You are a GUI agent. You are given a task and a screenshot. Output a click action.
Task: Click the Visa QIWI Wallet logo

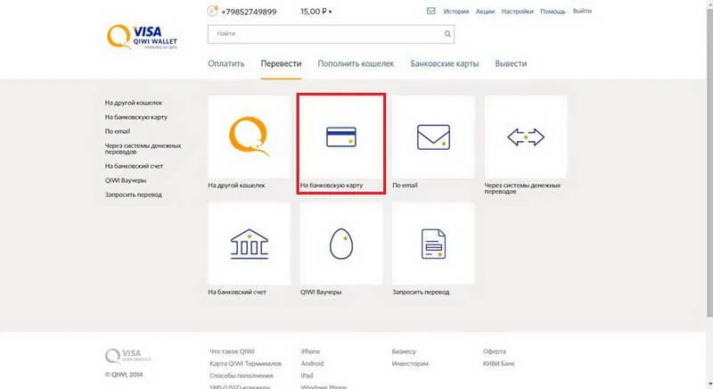pyautogui.click(x=142, y=37)
